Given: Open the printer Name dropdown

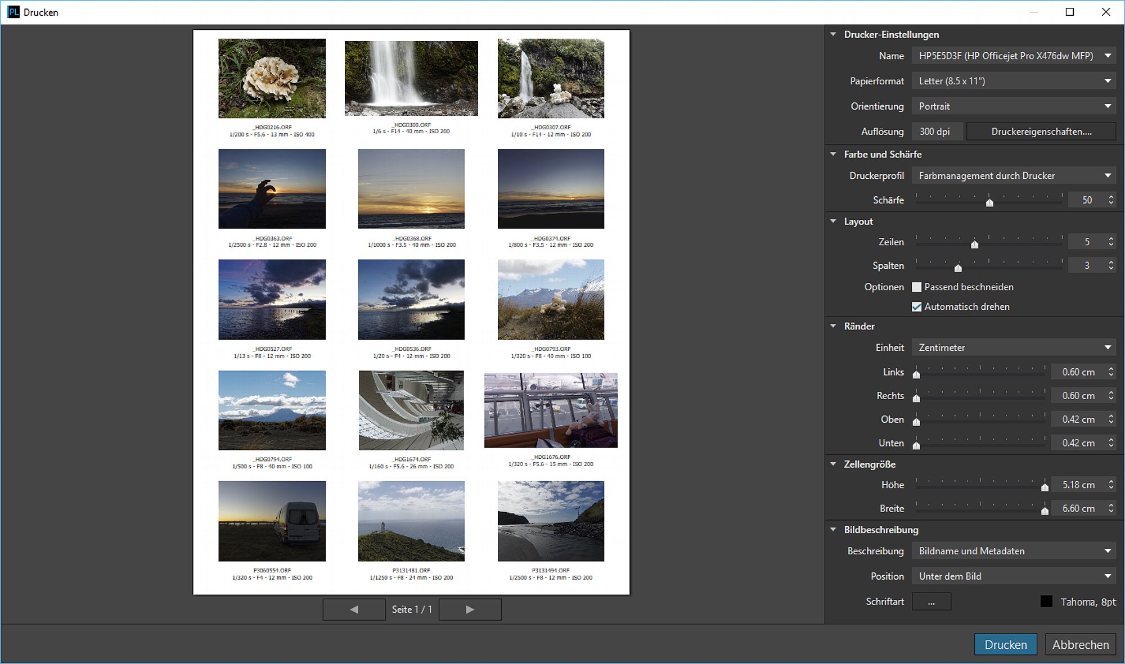Looking at the screenshot, I should 1014,56.
